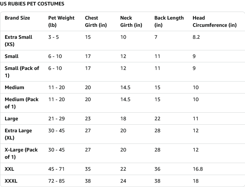Select the 'Extra Small (XS)' row label
Screen dimensions: 245x187
(x=19, y=41)
